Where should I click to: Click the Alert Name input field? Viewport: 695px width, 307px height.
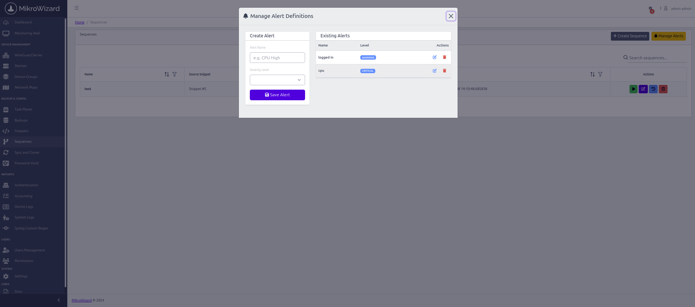pyautogui.click(x=277, y=58)
